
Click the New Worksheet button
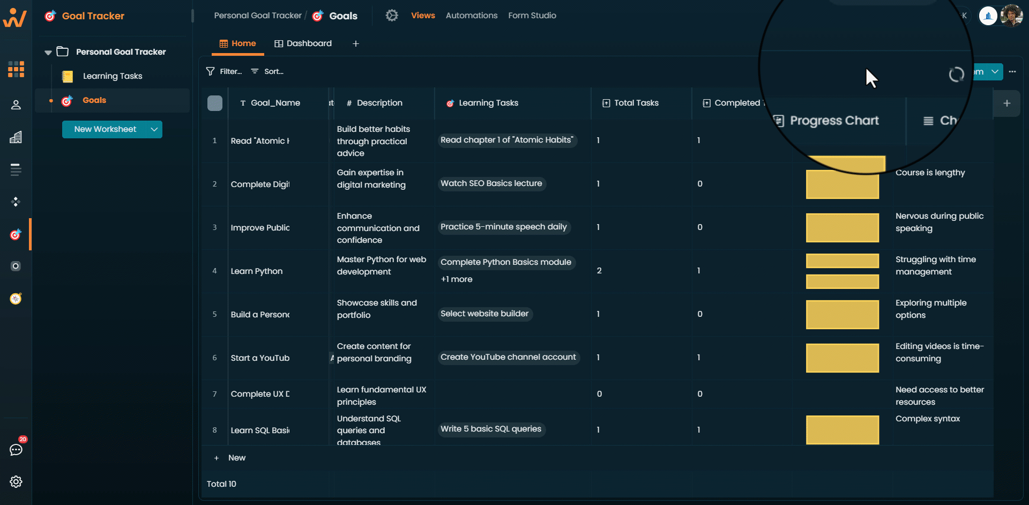[x=105, y=129]
